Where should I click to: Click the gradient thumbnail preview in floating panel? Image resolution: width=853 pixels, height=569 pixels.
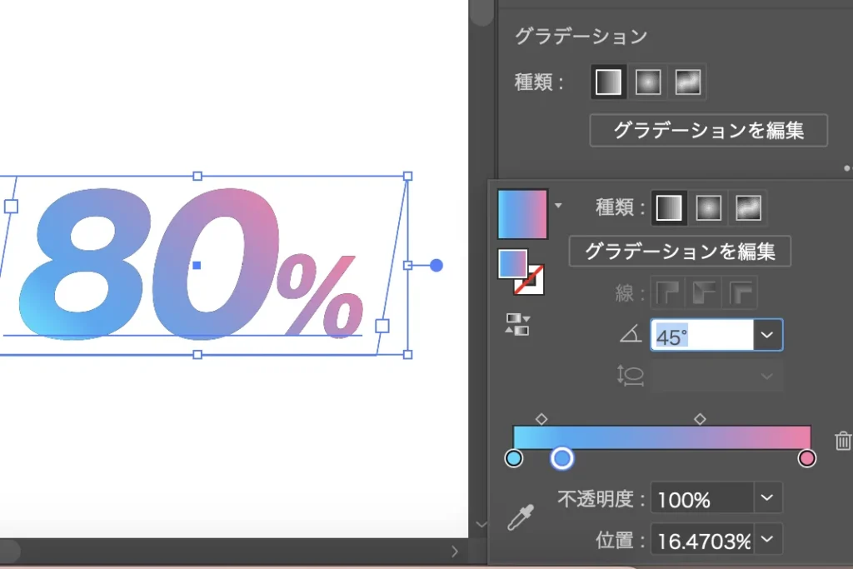click(x=522, y=214)
